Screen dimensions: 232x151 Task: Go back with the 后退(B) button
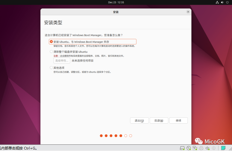(159, 121)
